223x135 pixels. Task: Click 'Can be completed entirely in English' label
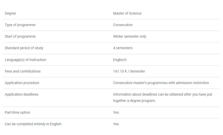tap(33, 124)
